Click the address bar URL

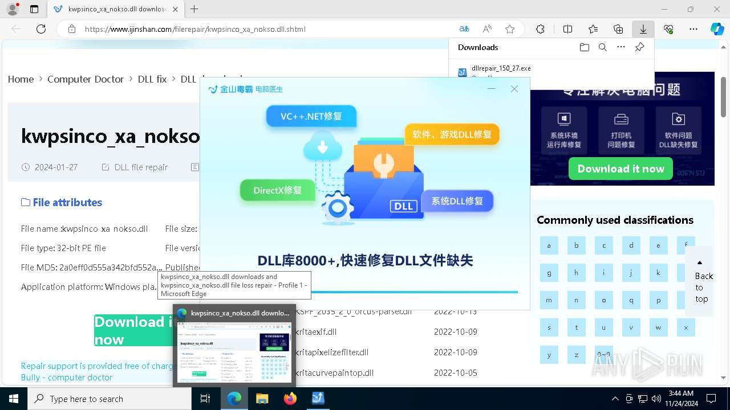[195, 29]
